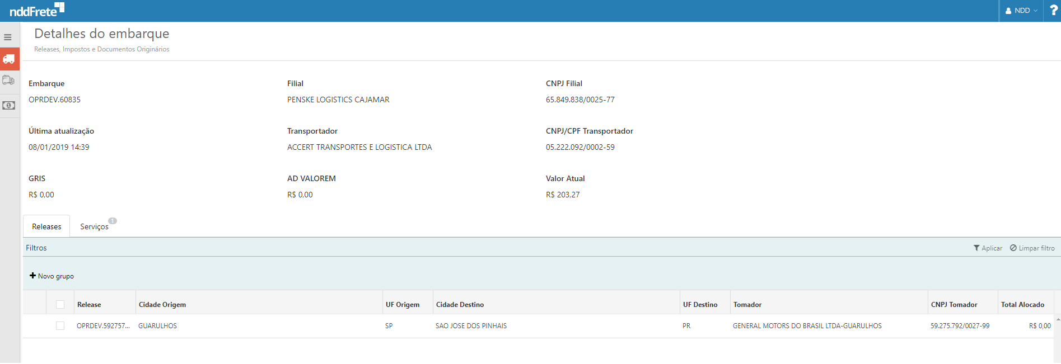Click Limpar filtro to clear filters

click(1032, 248)
